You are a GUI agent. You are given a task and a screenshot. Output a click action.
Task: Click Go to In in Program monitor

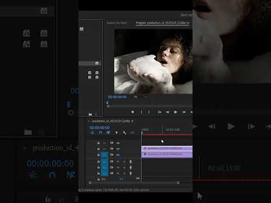tap(160, 112)
